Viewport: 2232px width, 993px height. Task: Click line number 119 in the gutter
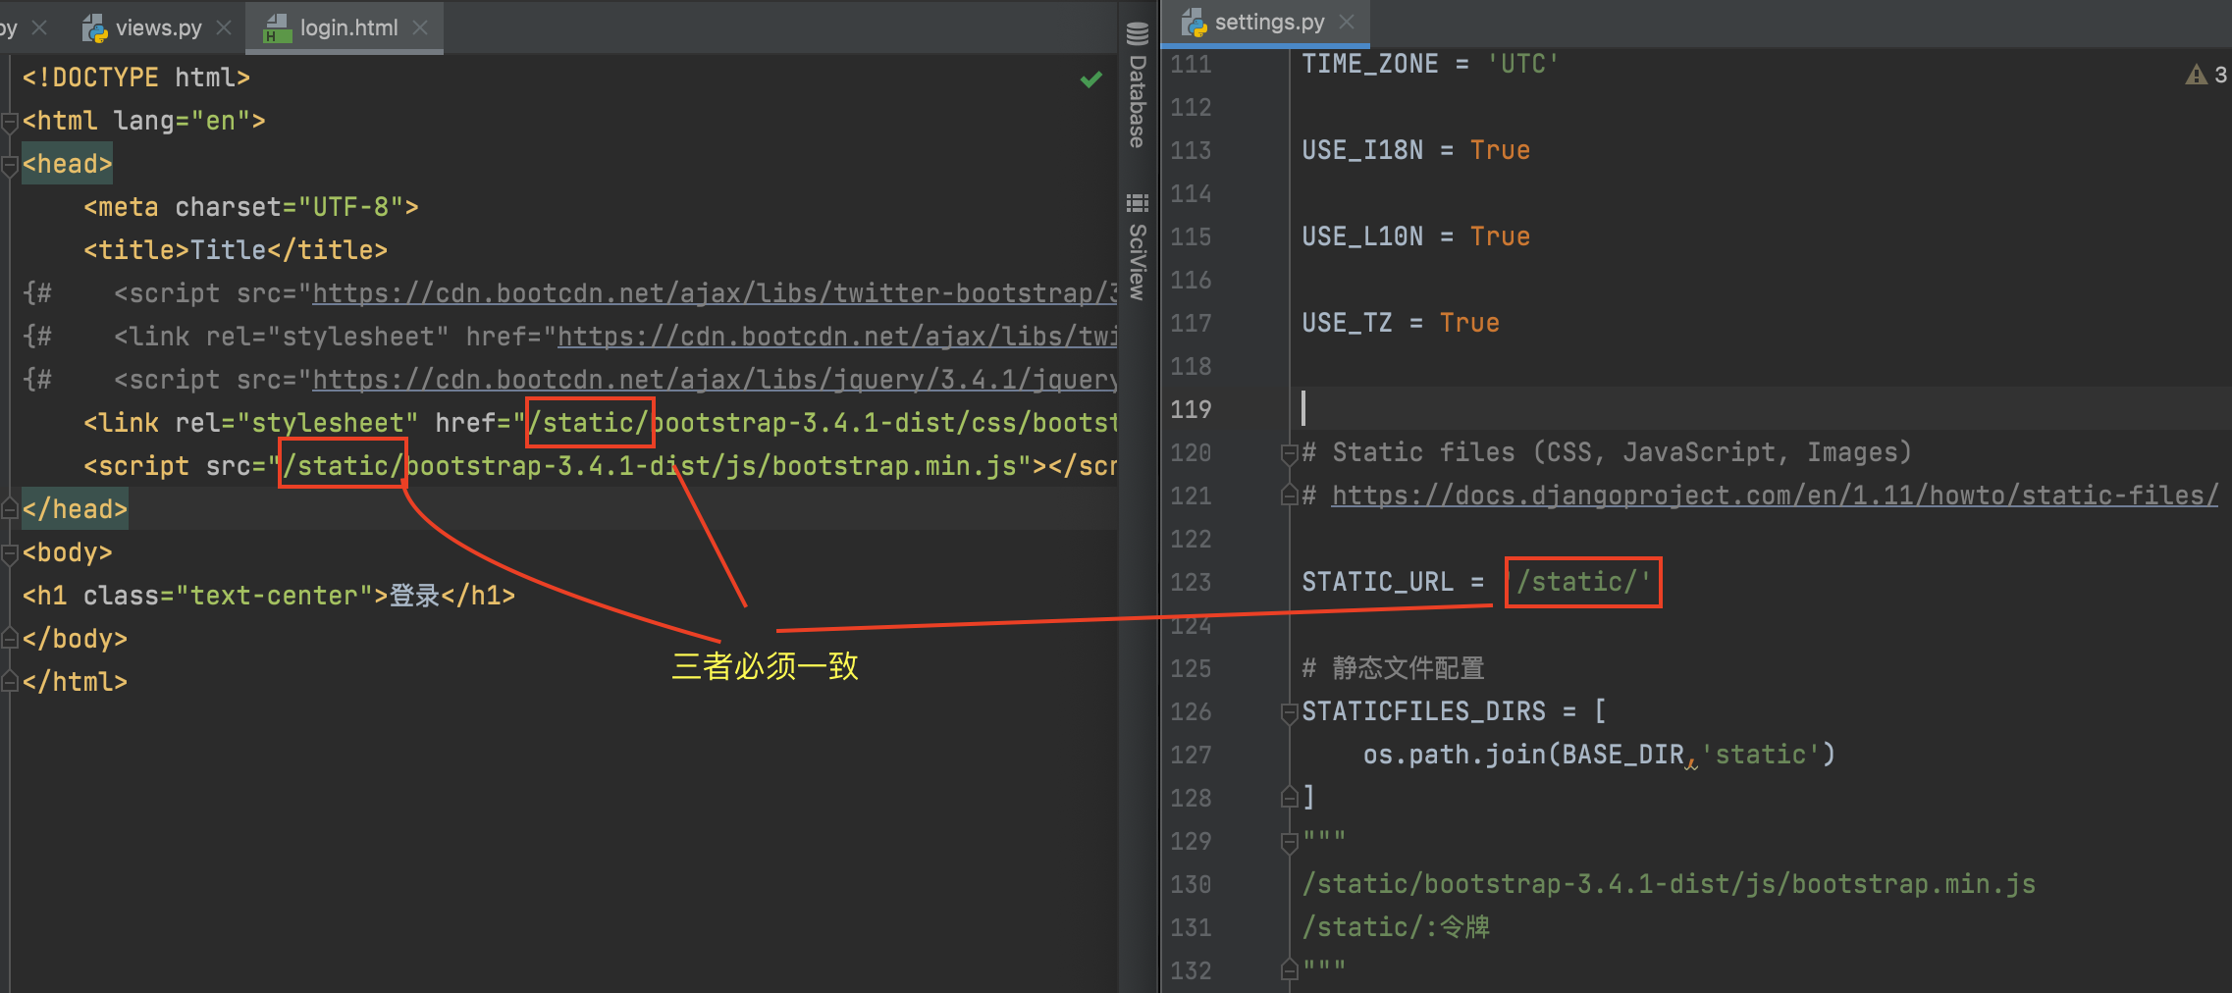point(1191,409)
